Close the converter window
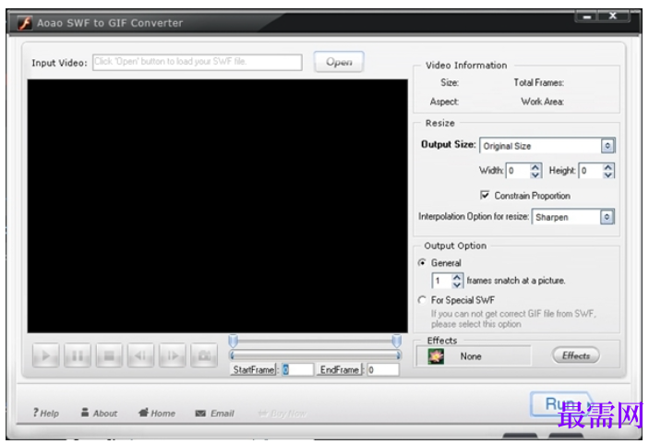 tap(613, 16)
